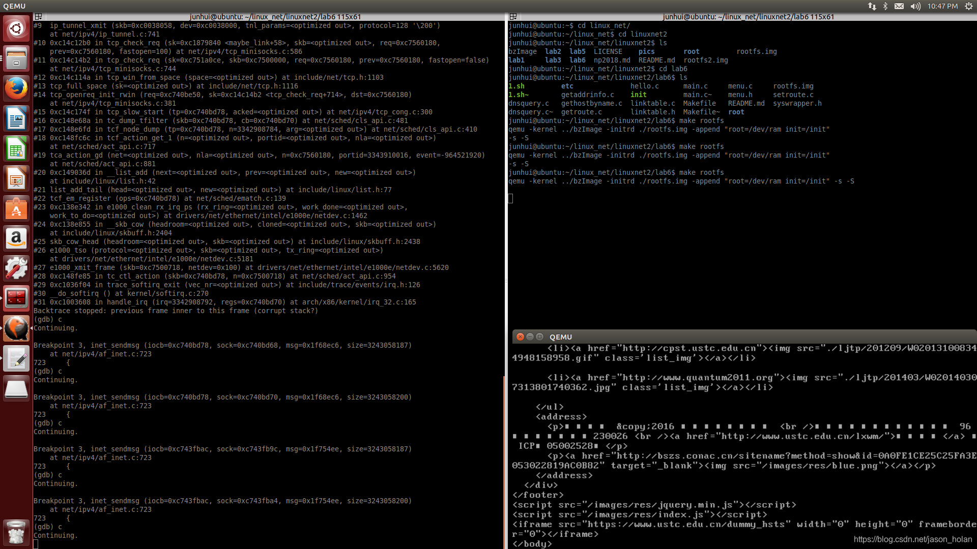
Task: Open LibreOffice Calc spreadsheet
Action: (x=16, y=148)
